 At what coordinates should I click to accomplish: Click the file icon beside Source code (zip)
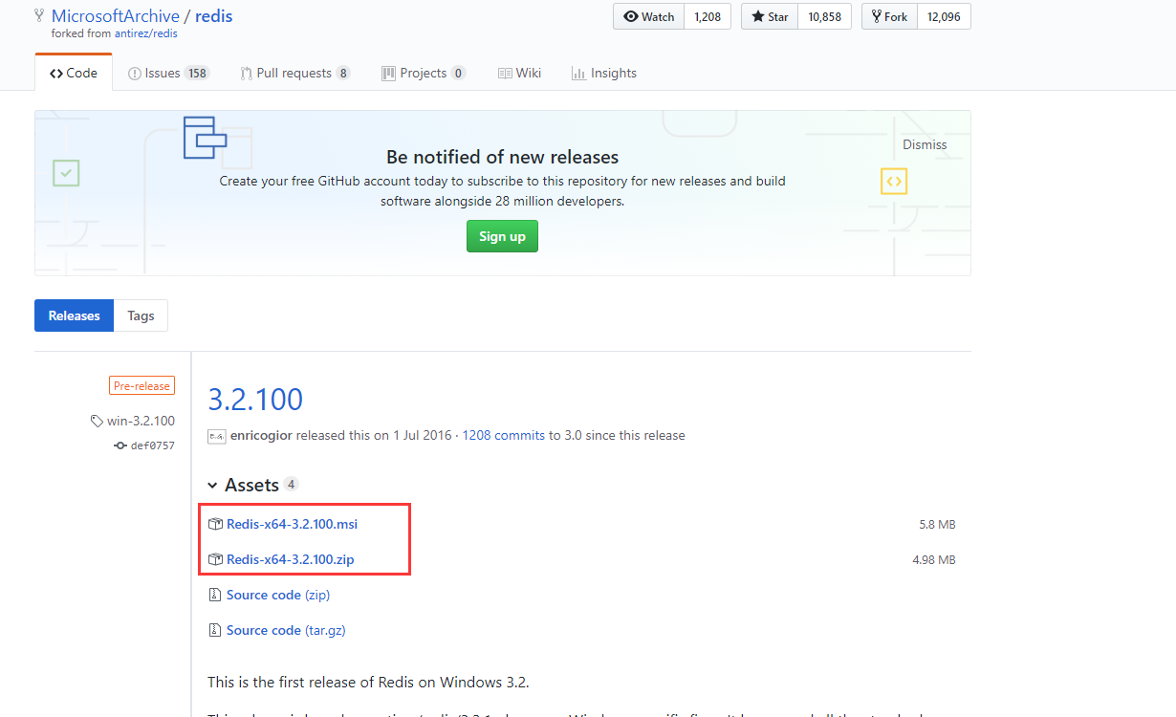(x=214, y=595)
